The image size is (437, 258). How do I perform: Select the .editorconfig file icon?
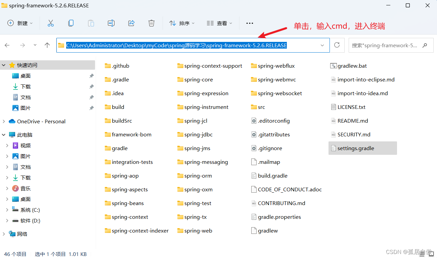click(254, 121)
